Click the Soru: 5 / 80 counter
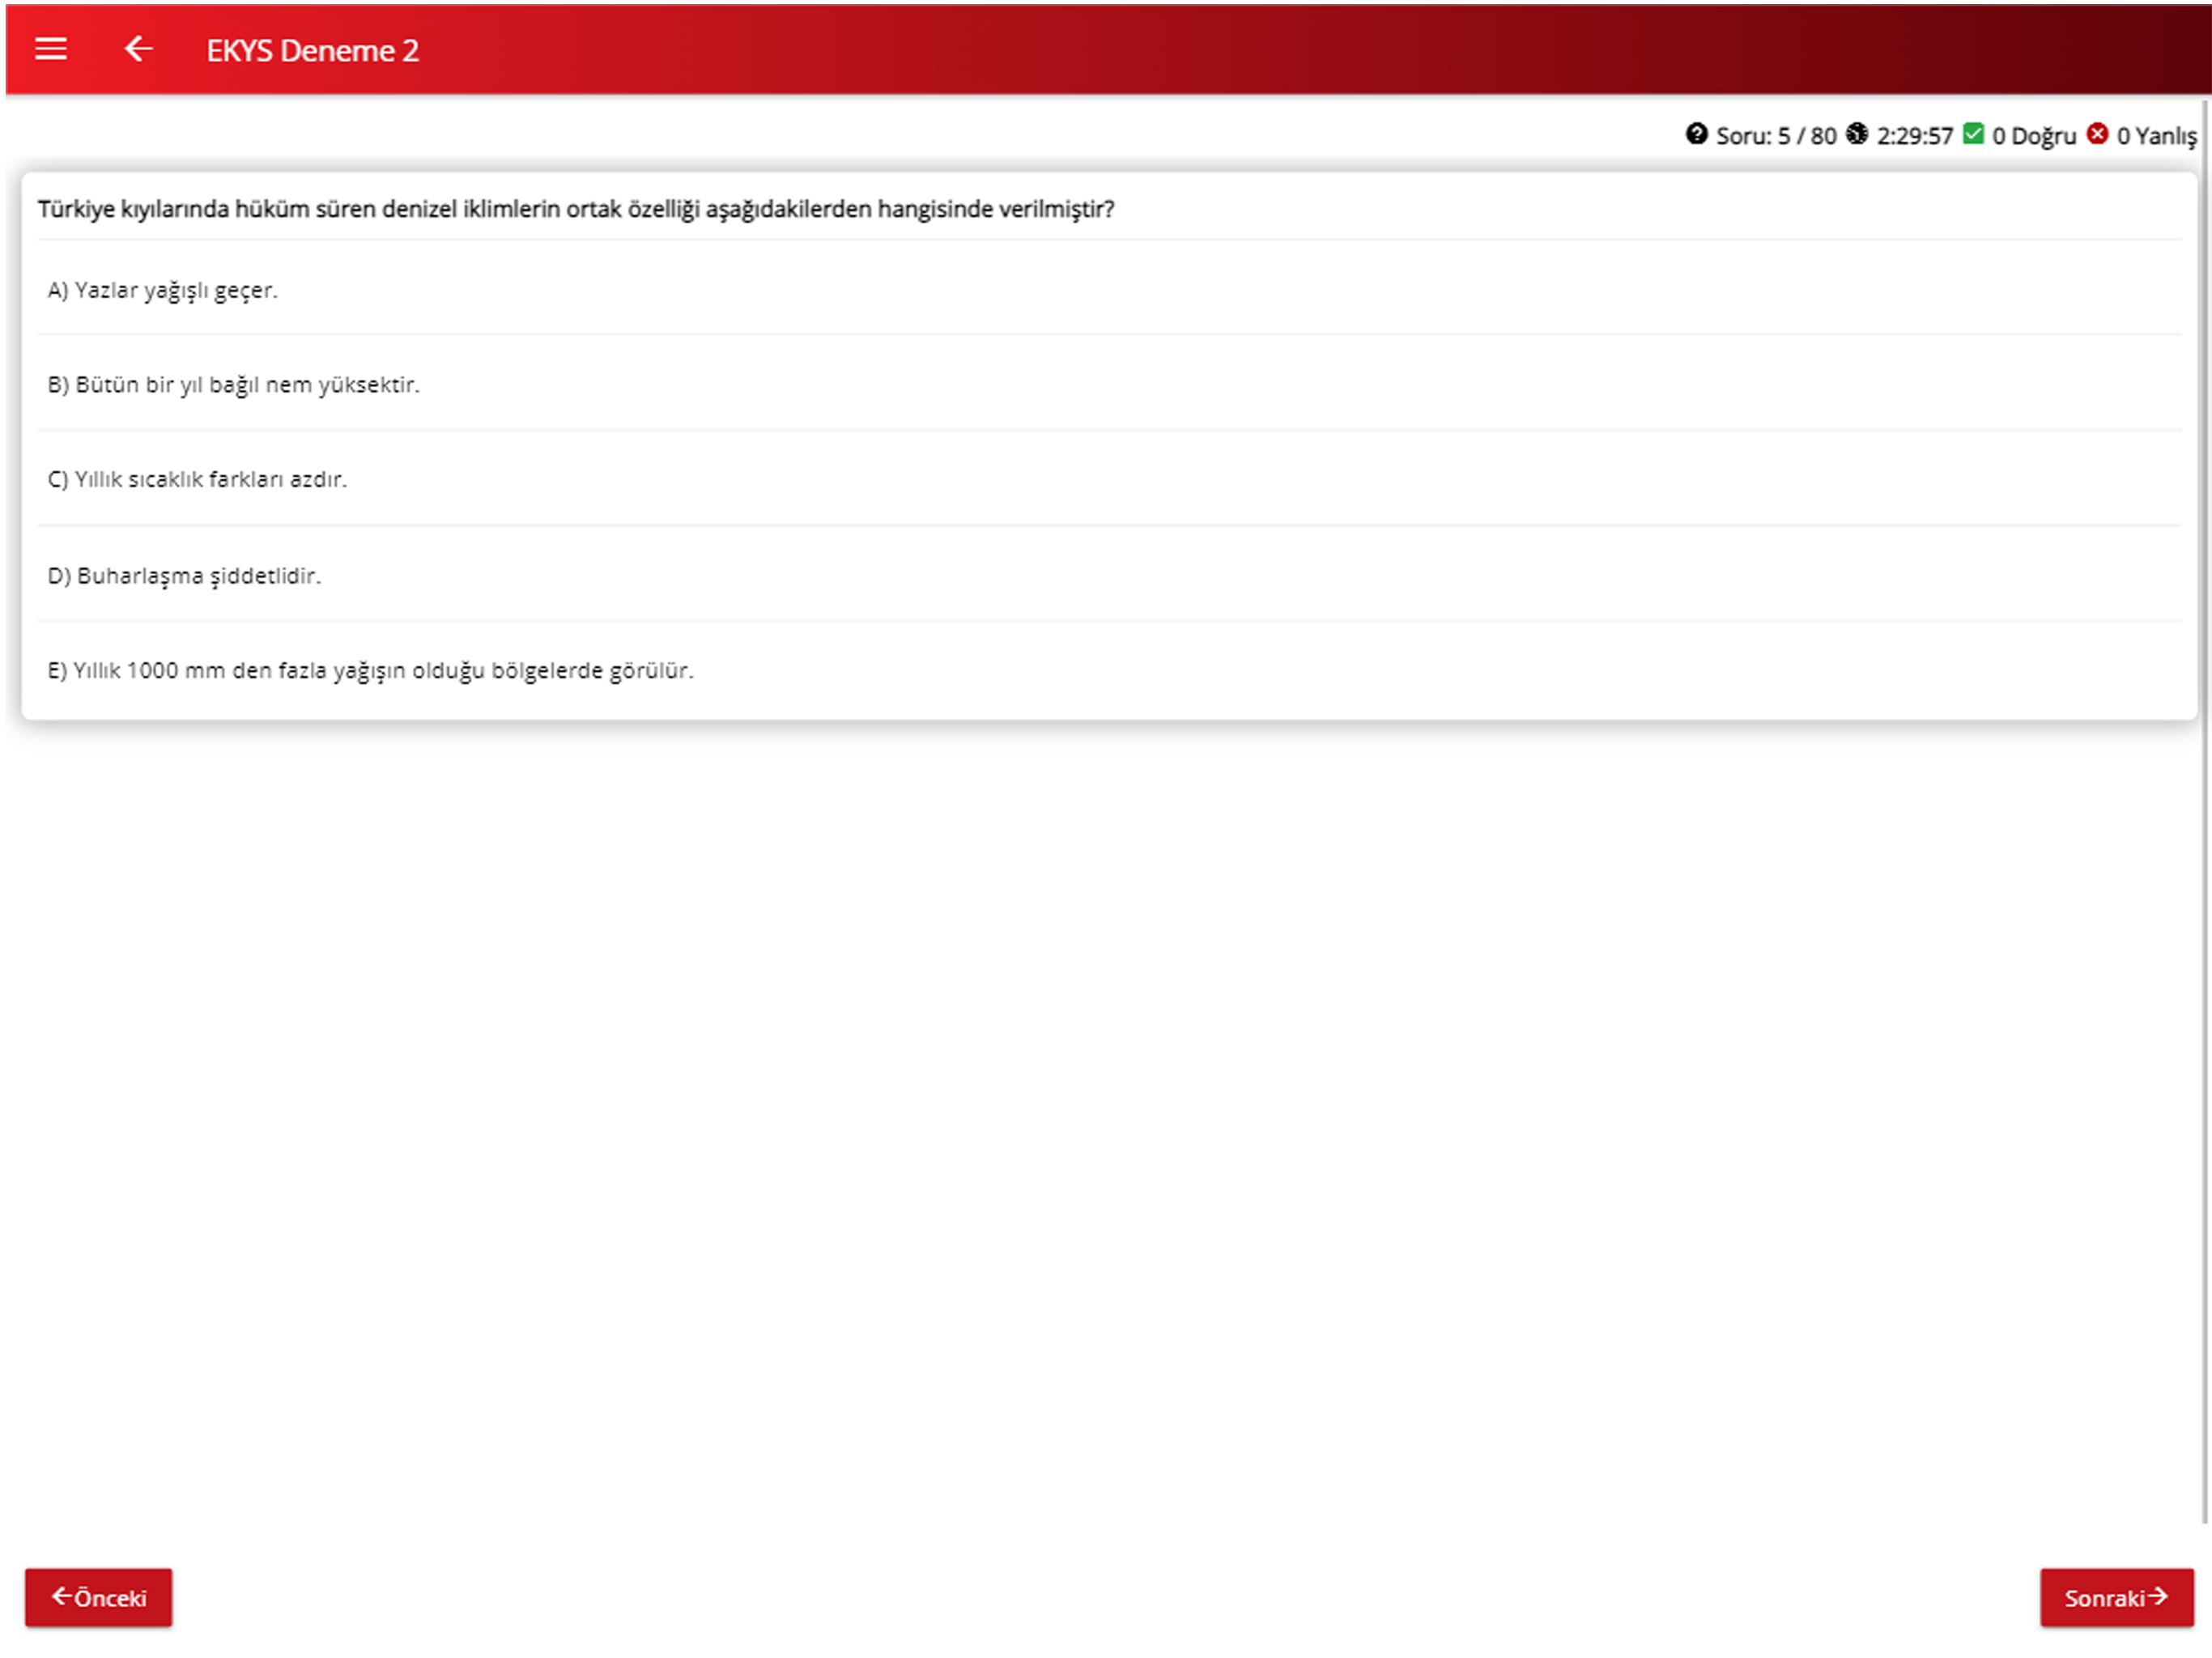2212x1658 pixels. pos(1776,136)
